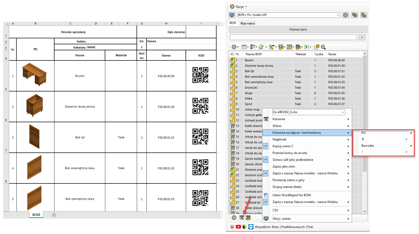The image size is (419, 234).
Task: Click the Numer column header in BOM panel
Action: (x=338, y=54)
